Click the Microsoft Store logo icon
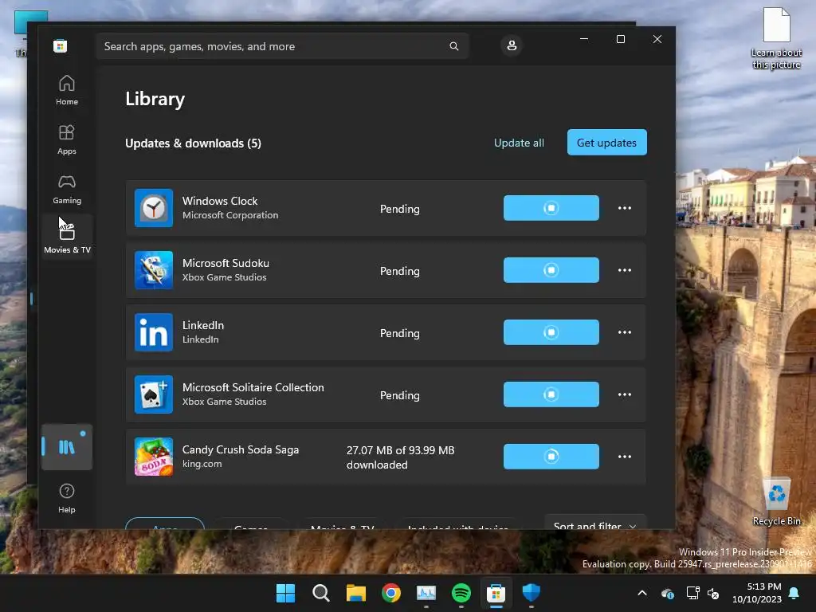The width and height of the screenshot is (816, 612). [60, 45]
